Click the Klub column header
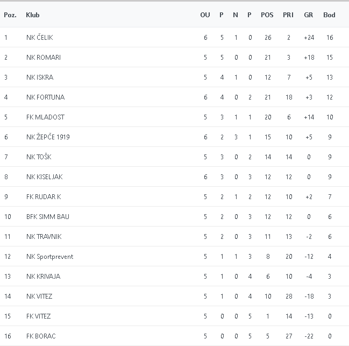Image resolution: width=349 pixels, height=346 pixels. [33, 15]
